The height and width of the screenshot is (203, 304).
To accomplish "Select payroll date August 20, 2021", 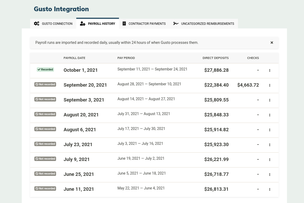I will tap(81, 115).
